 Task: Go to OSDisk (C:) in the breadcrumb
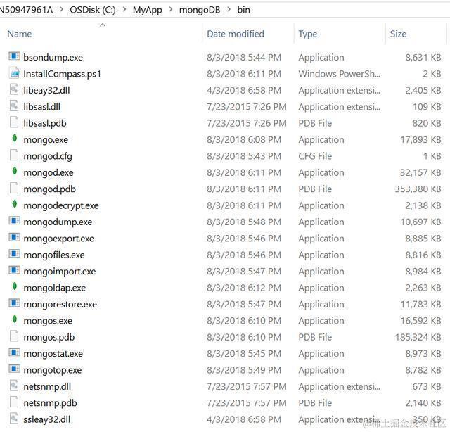[93, 10]
